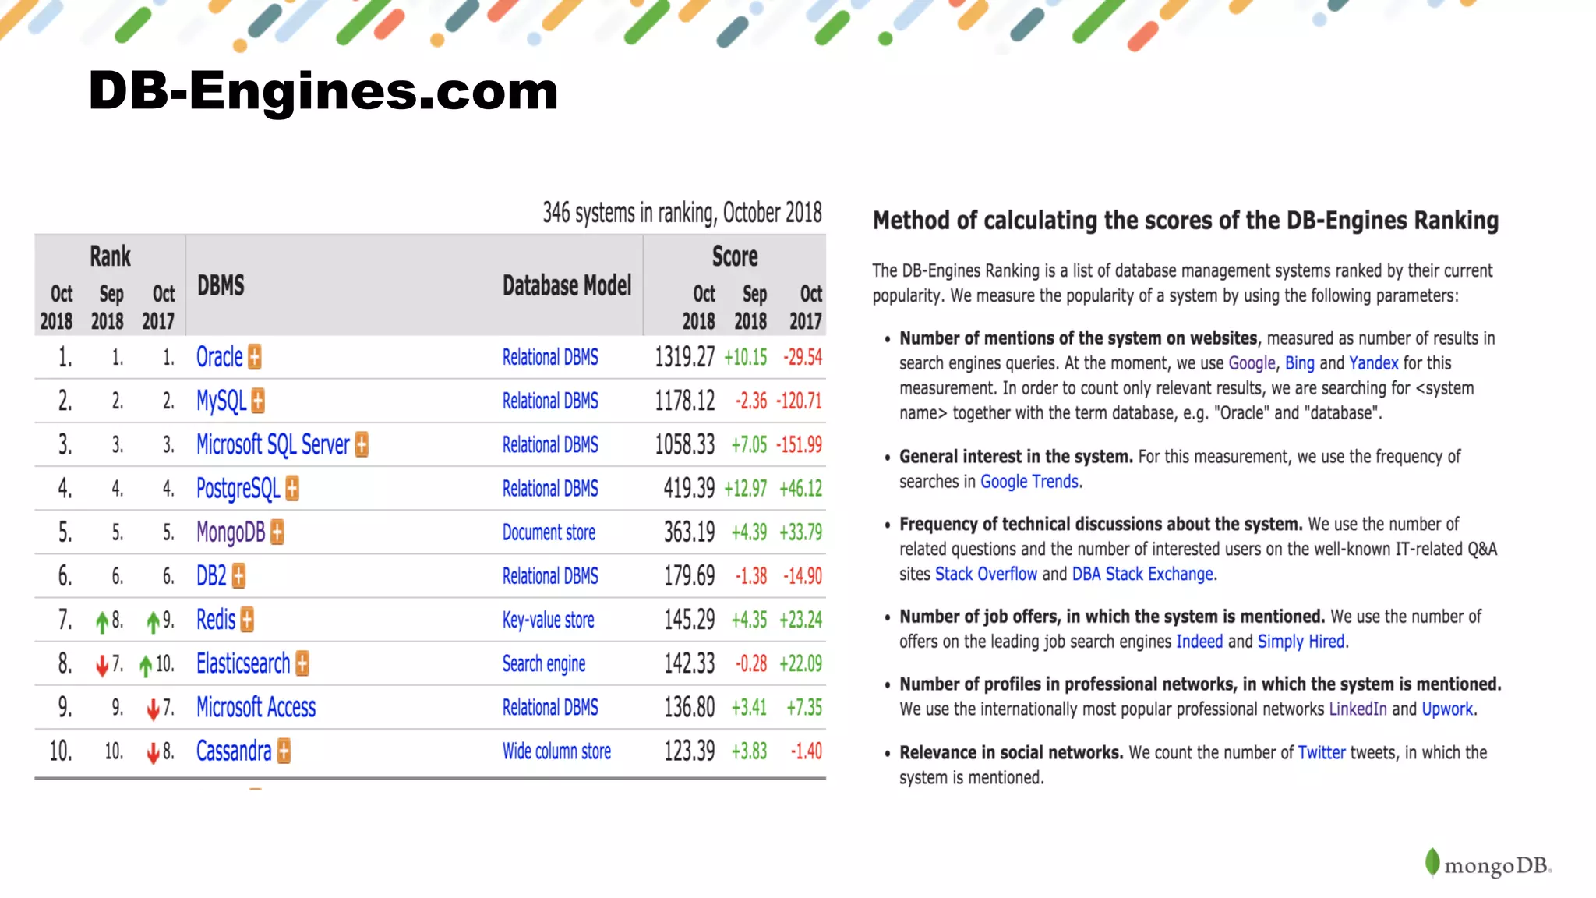Click the plus icon next to Oracle
This screenshot has height=898, width=1596.
click(x=255, y=357)
